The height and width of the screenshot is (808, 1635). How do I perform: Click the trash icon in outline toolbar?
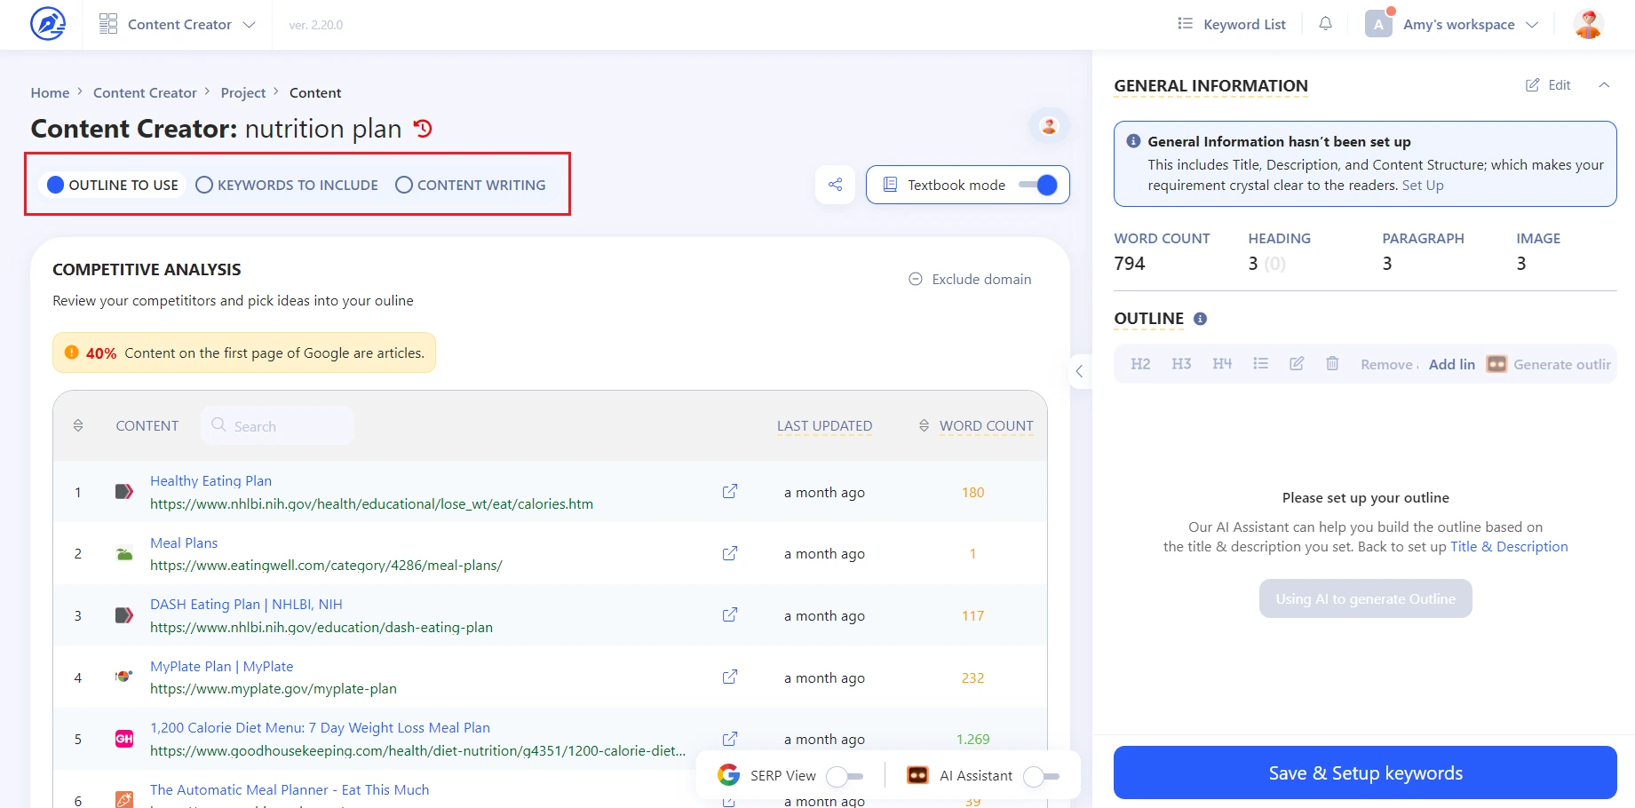pos(1332,364)
